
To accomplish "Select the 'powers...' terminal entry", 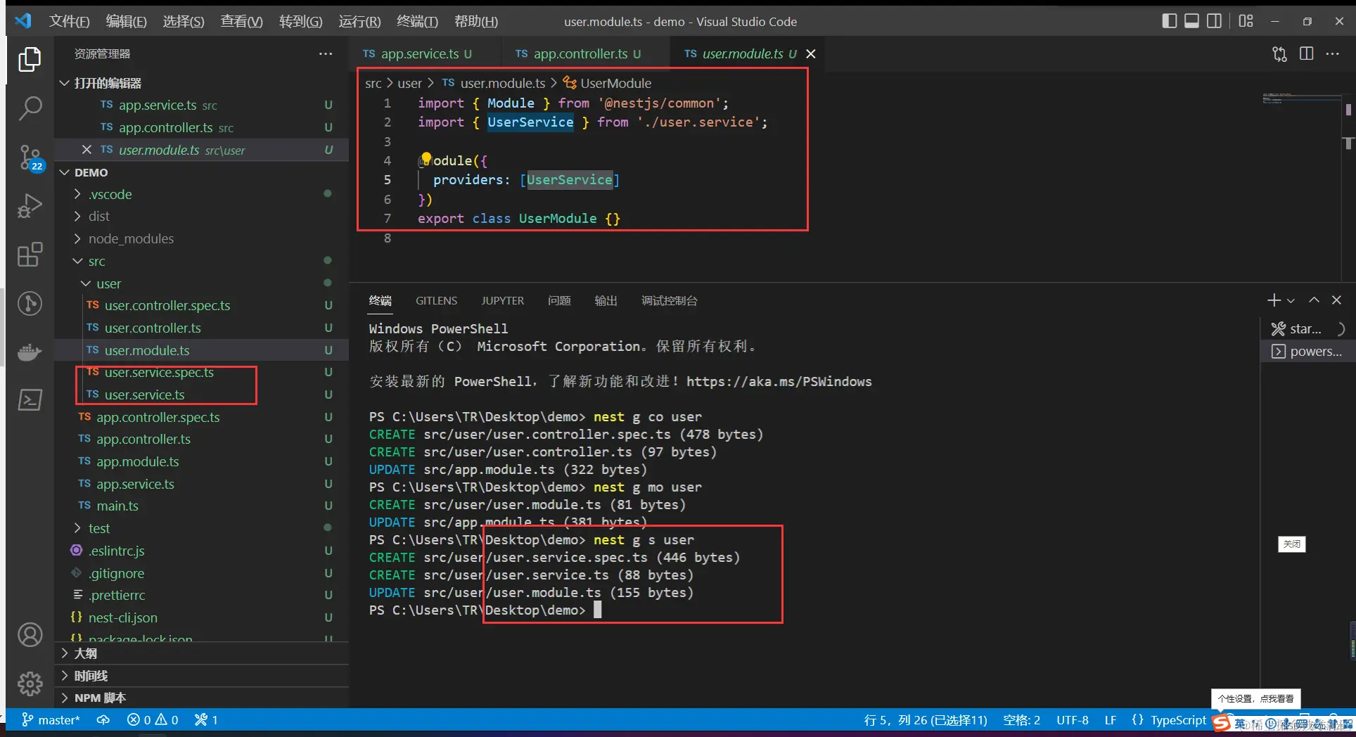I will click(x=1307, y=351).
